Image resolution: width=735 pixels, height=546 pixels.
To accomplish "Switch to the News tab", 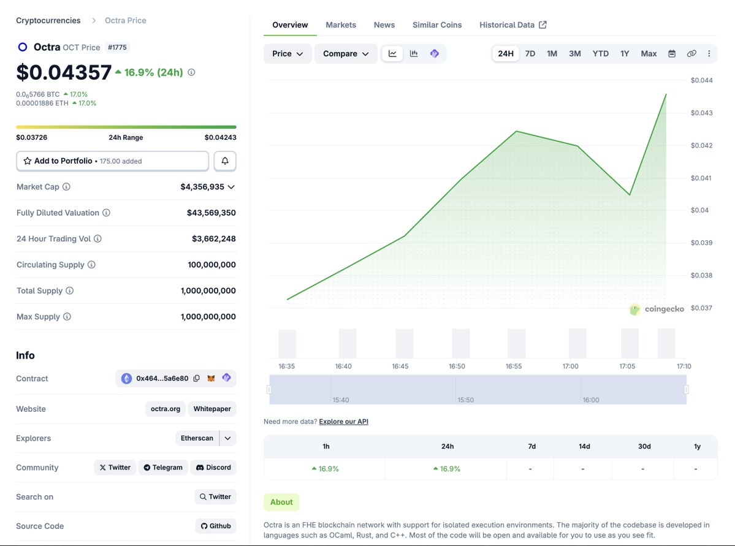I will (x=384, y=25).
